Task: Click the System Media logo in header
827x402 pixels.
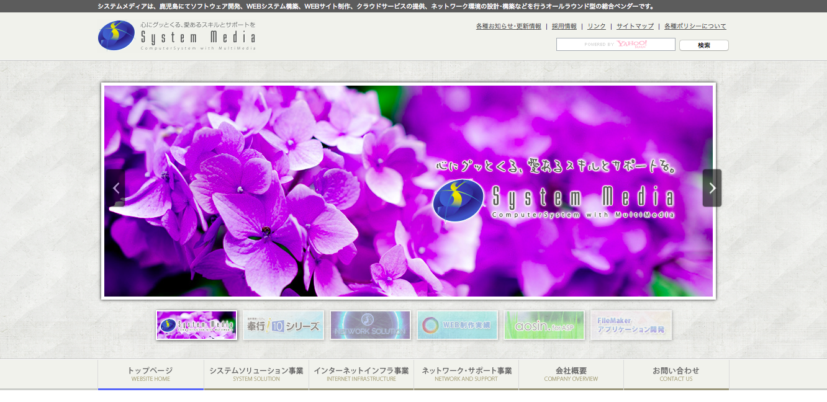Action: click(177, 35)
